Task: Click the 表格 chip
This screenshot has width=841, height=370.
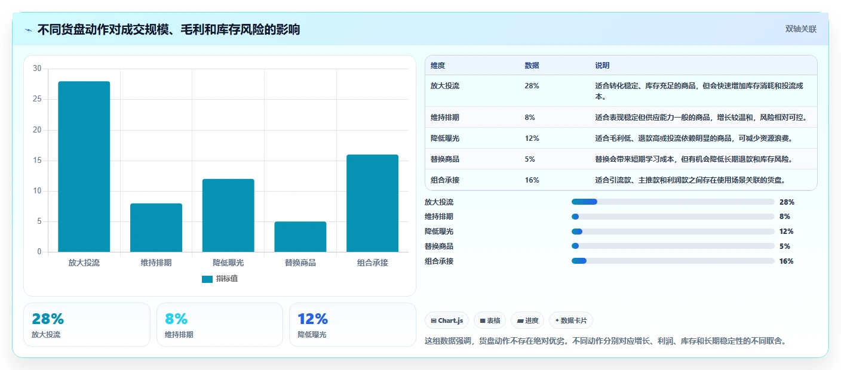Action: pos(490,320)
